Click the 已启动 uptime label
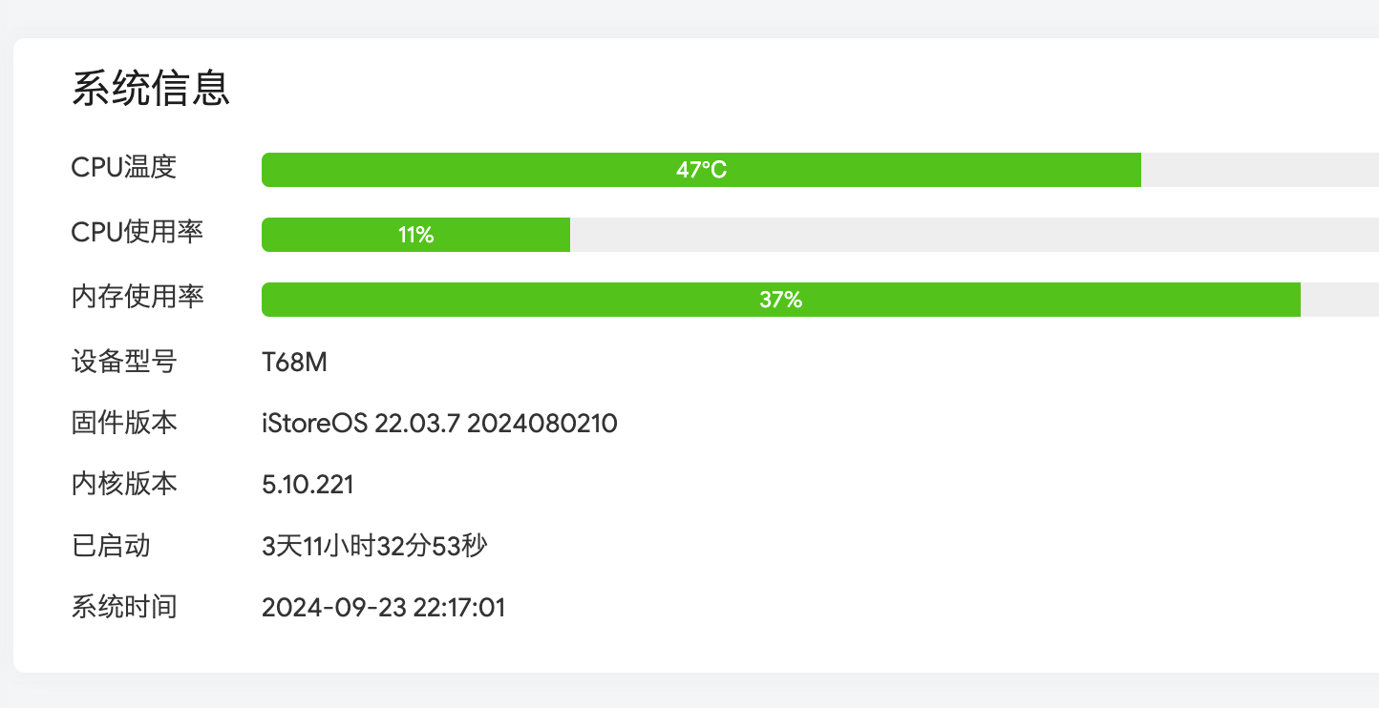1379x708 pixels. pyautogui.click(x=111, y=546)
